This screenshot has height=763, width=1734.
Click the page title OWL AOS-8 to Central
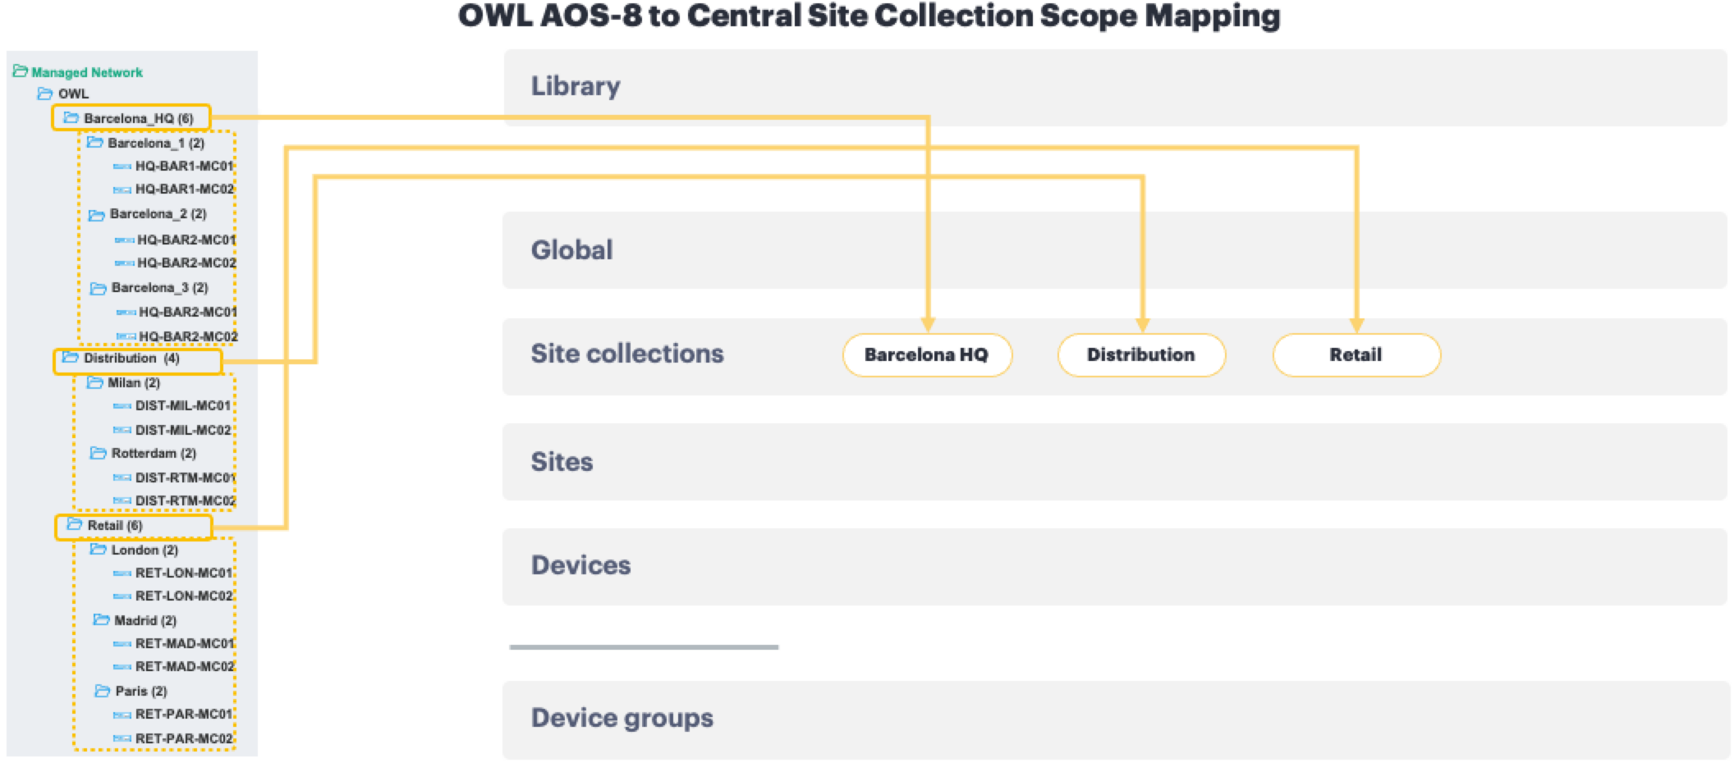869,16
